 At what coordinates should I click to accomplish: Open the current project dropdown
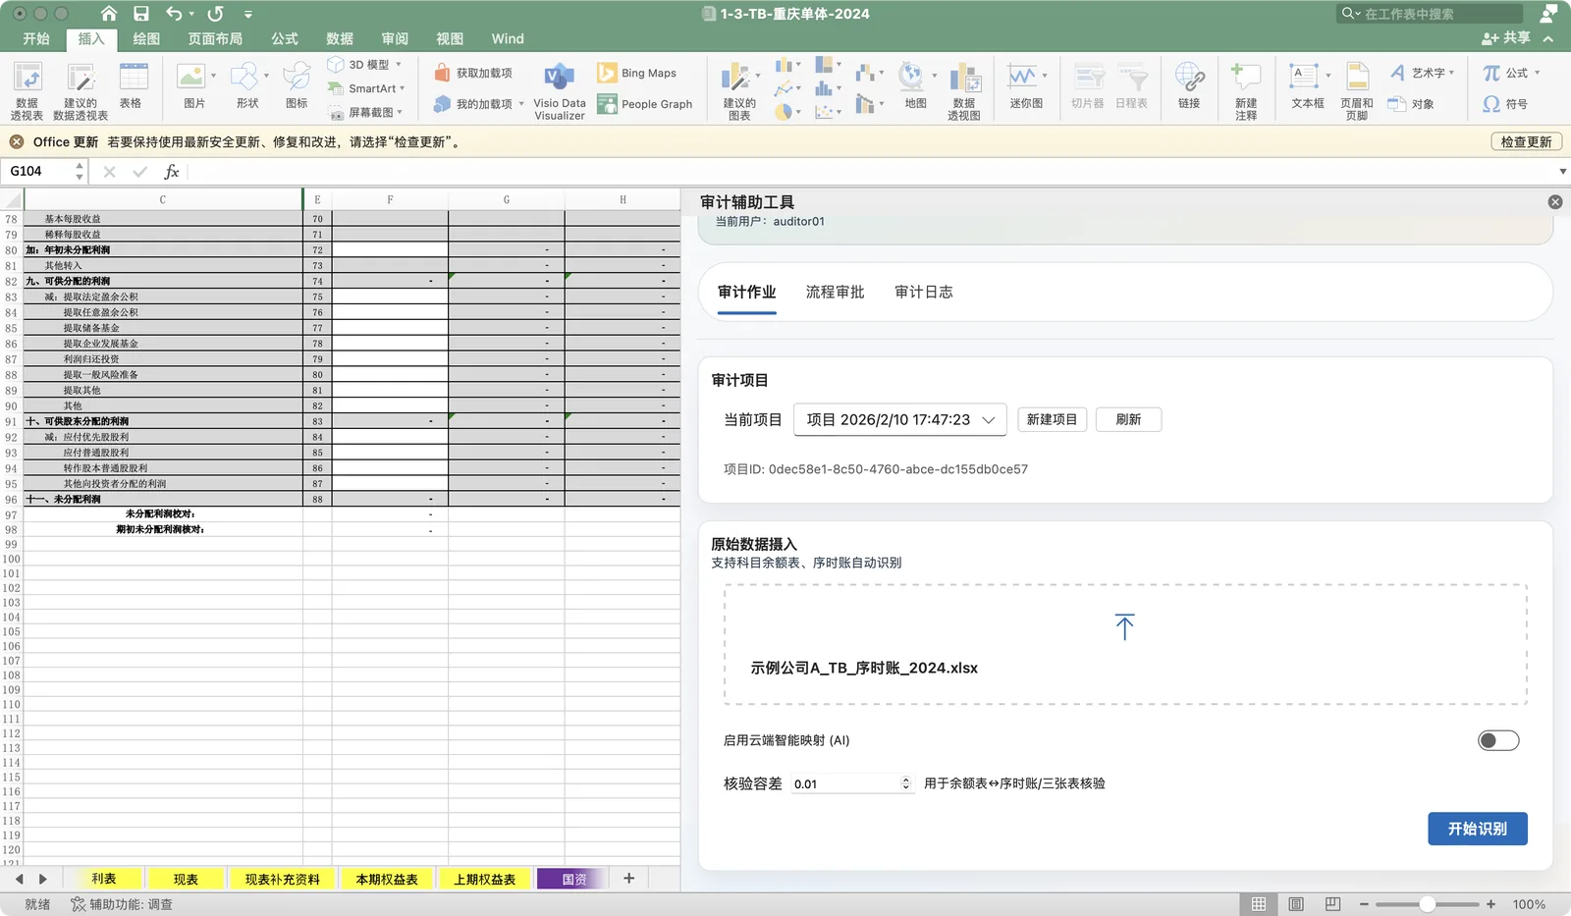coord(900,419)
